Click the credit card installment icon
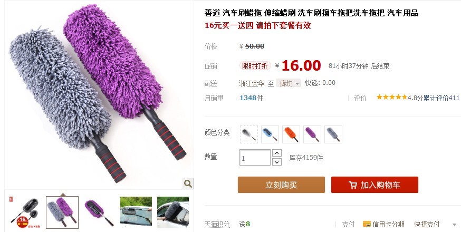The width and height of the screenshot is (461, 232). click(x=367, y=224)
